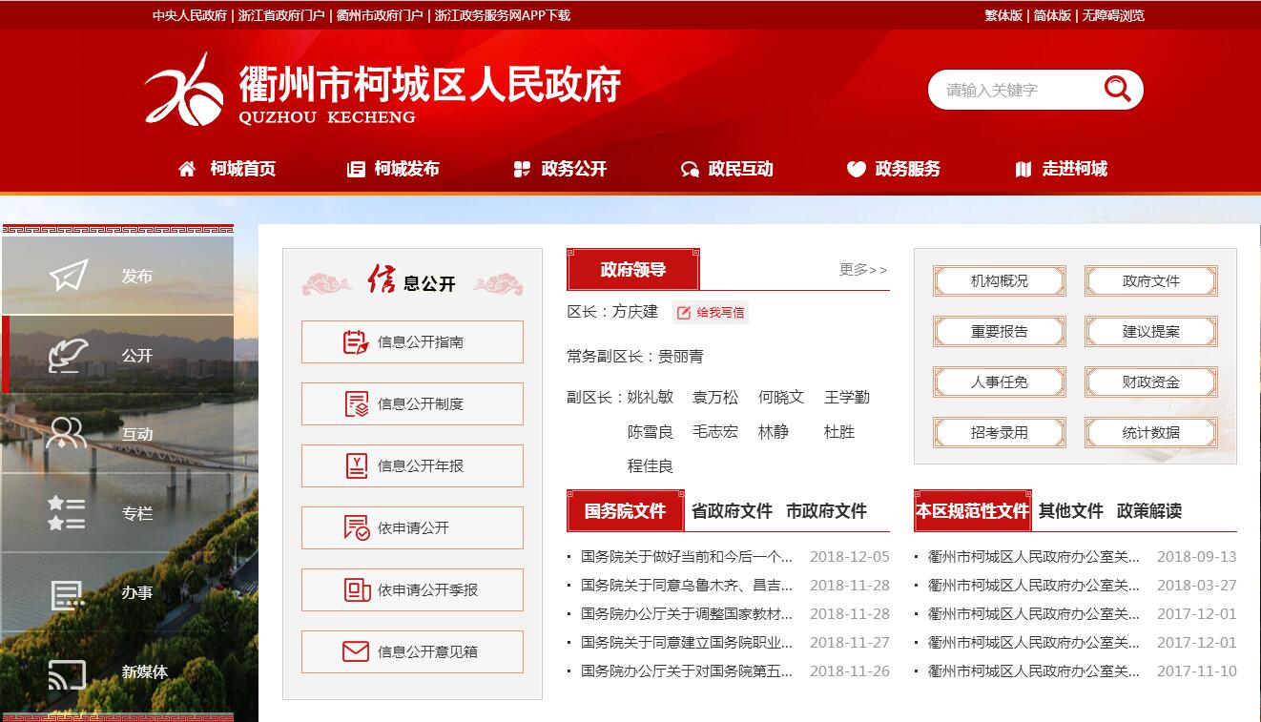1261x722 pixels.
Task: Click the 新媒体 cast icon
Action: pos(67,672)
